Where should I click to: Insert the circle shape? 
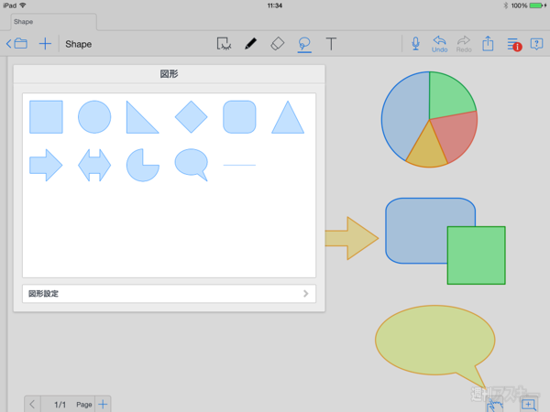pos(94,117)
